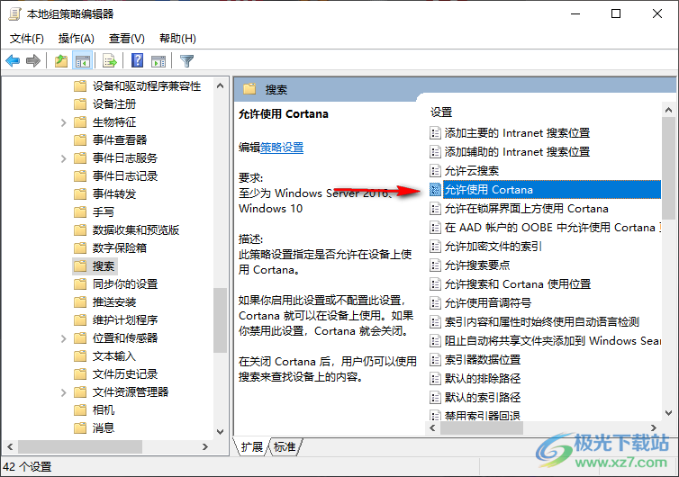Open the 文件(F) menu
Viewport: 679px width, 477px height.
pos(27,39)
